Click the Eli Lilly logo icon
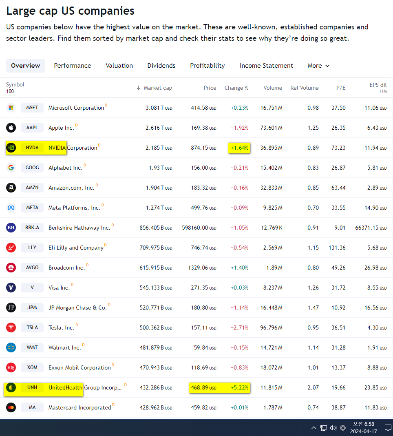 (11, 248)
